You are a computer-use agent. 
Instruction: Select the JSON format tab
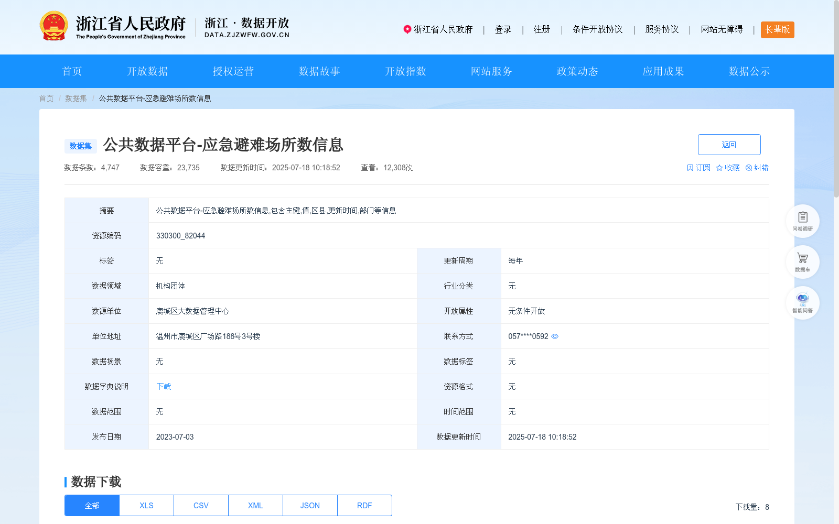tap(309, 505)
